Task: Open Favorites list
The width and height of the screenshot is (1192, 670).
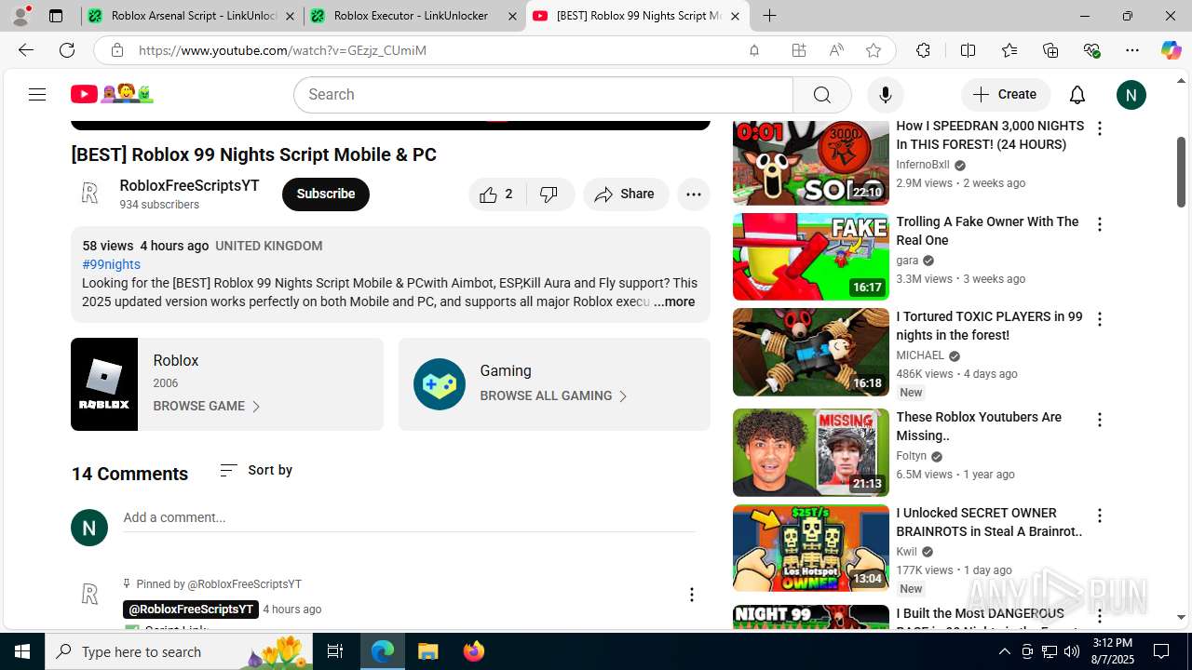Action: tap(1009, 50)
